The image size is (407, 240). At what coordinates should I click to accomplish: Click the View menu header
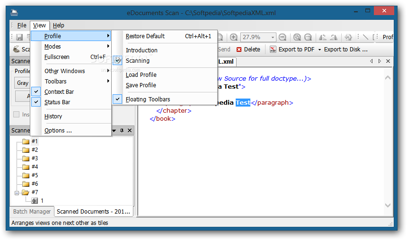[39, 25]
